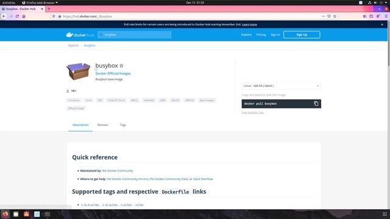Viewport: 390px width, 219px height.
Task: Open the fifth dock application icon
Action: 48,214
